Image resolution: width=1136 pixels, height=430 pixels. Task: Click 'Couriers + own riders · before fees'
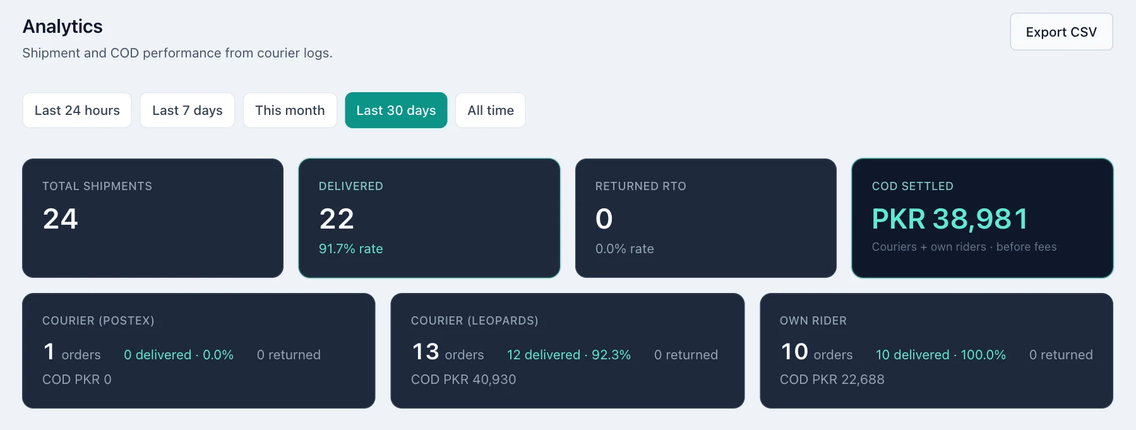pyautogui.click(x=964, y=247)
